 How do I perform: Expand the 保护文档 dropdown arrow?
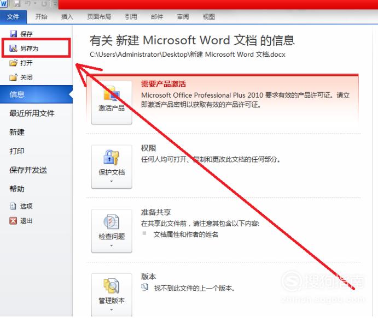112,182
